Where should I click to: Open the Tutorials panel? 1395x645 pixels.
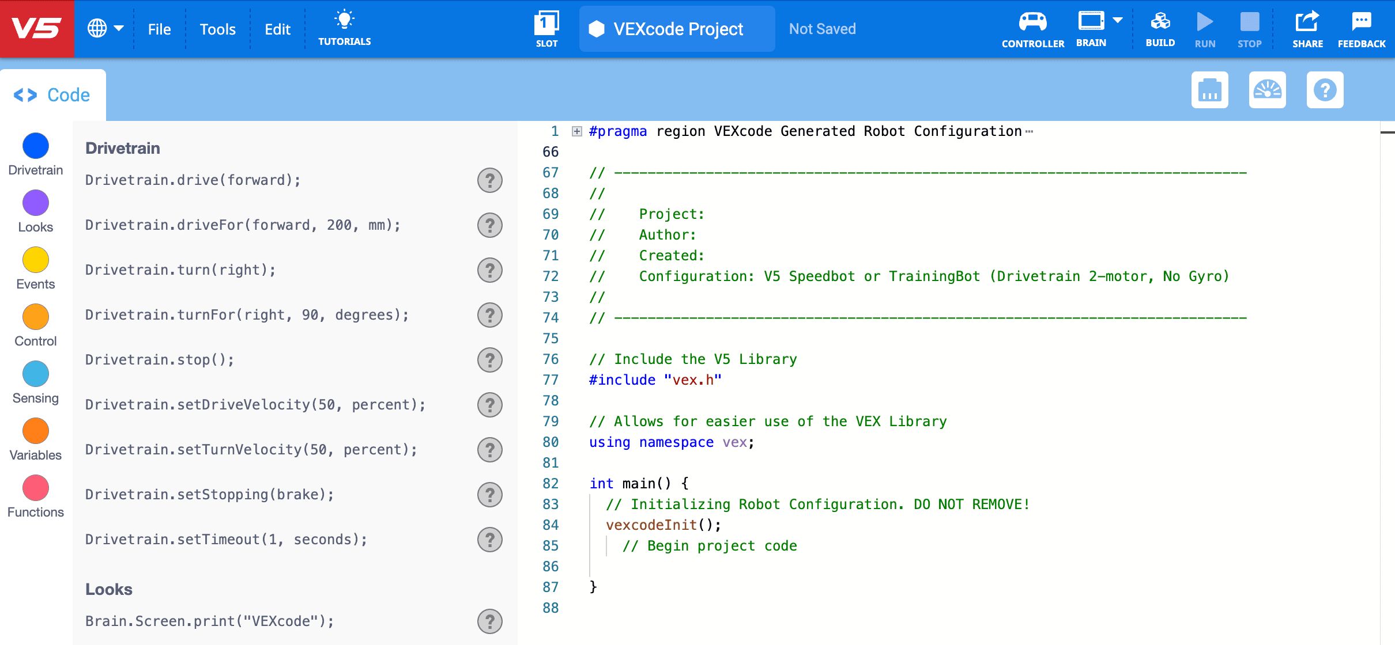click(344, 27)
